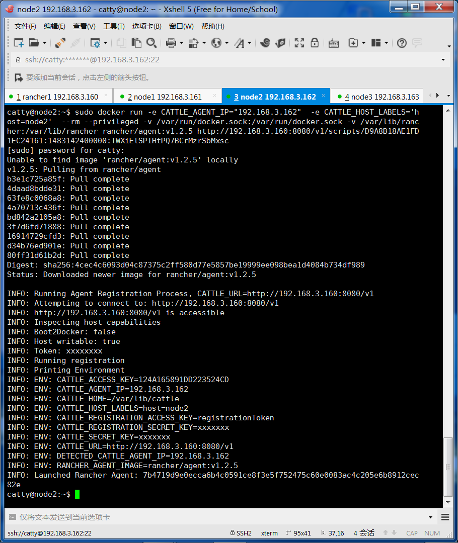Viewport: 458px width, 543px height.
Task: Open the 查看(V) menu
Action: click(x=84, y=26)
